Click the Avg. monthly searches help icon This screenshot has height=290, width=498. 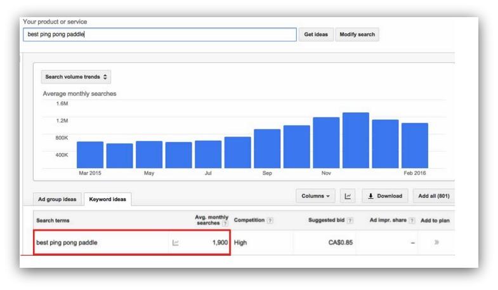pos(225,223)
